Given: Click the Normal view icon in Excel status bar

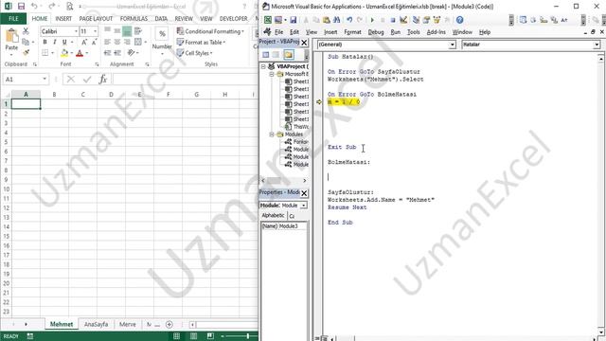Looking at the screenshot, I should 177,336.
